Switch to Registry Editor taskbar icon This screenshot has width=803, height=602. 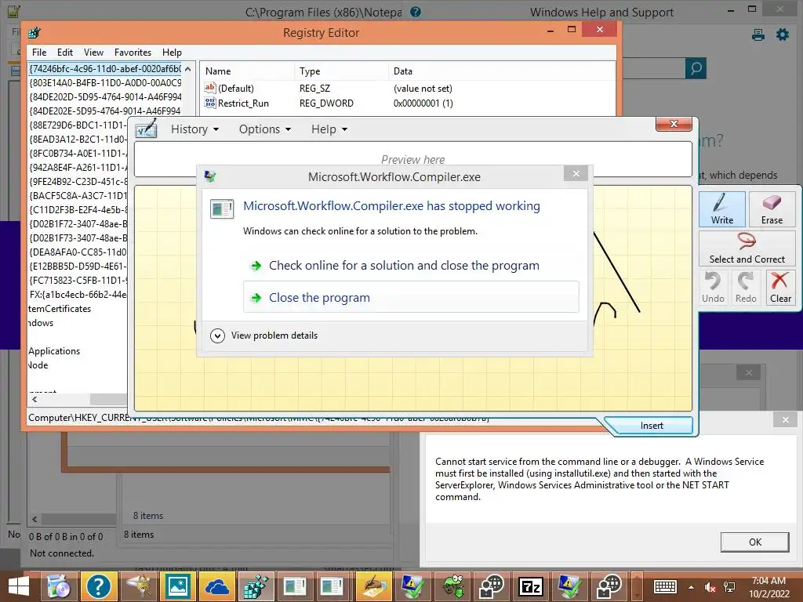pos(256,586)
